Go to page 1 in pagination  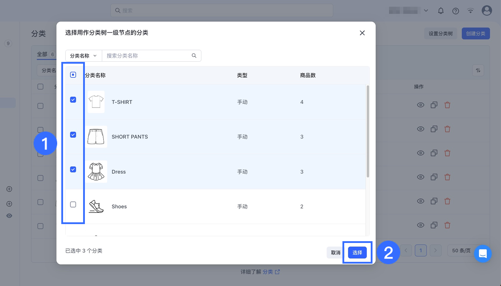pos(421,251)
